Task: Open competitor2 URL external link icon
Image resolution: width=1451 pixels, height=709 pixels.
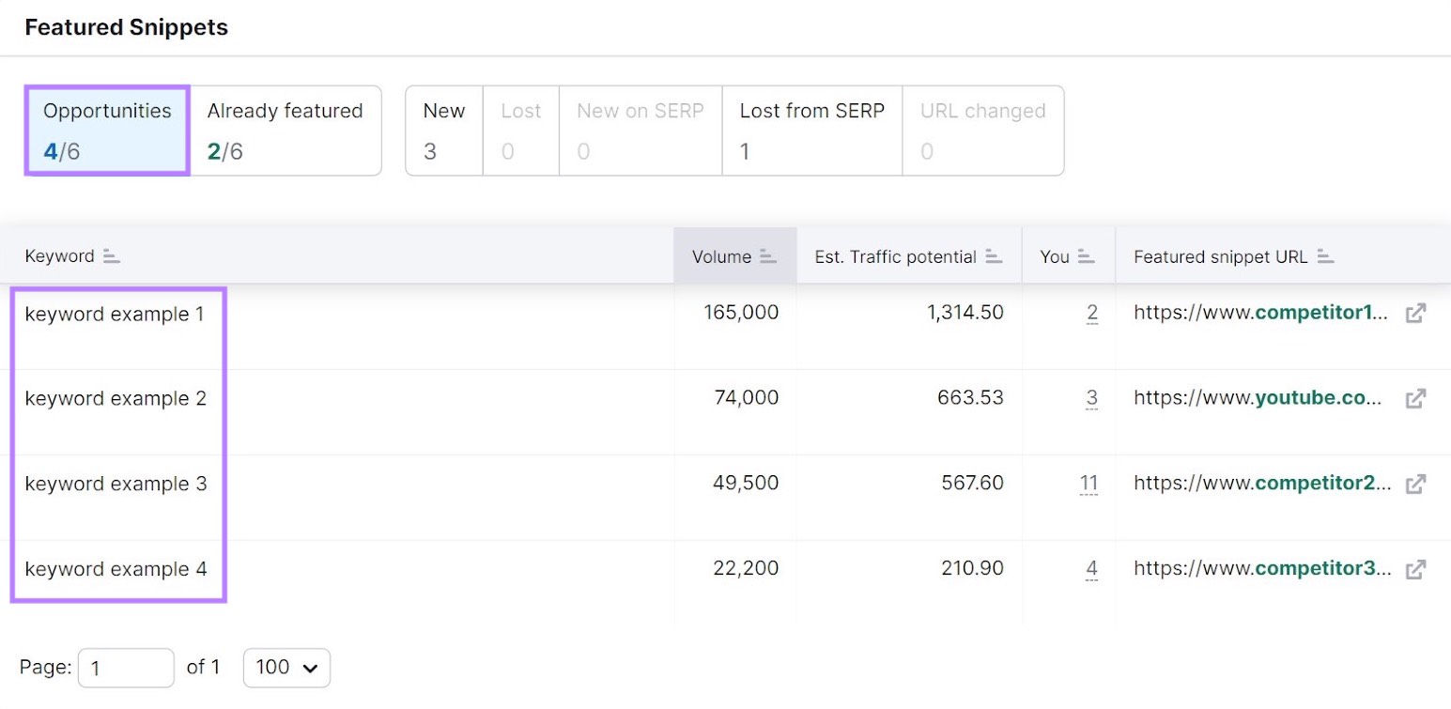Action: coord(1415,485)
